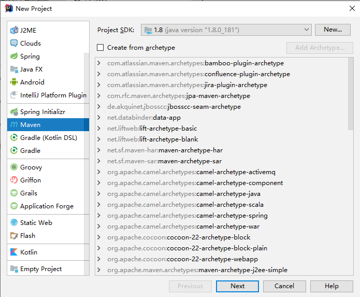This screenshot has height=297, width=360.
Task: Select camel-archetype-spring row
Action: point(222,216)
